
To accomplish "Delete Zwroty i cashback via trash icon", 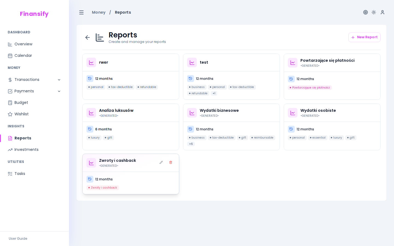I will click(x=171, y=162).
